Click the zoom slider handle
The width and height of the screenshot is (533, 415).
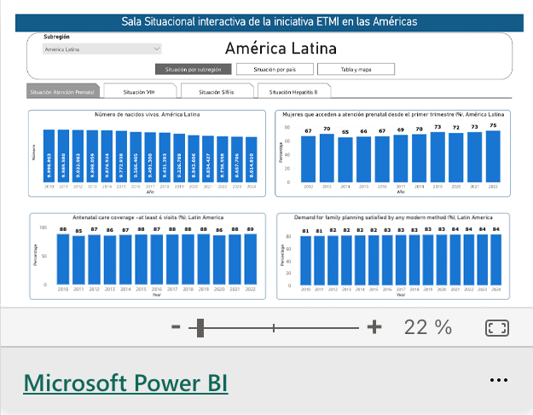coord(200,327)
